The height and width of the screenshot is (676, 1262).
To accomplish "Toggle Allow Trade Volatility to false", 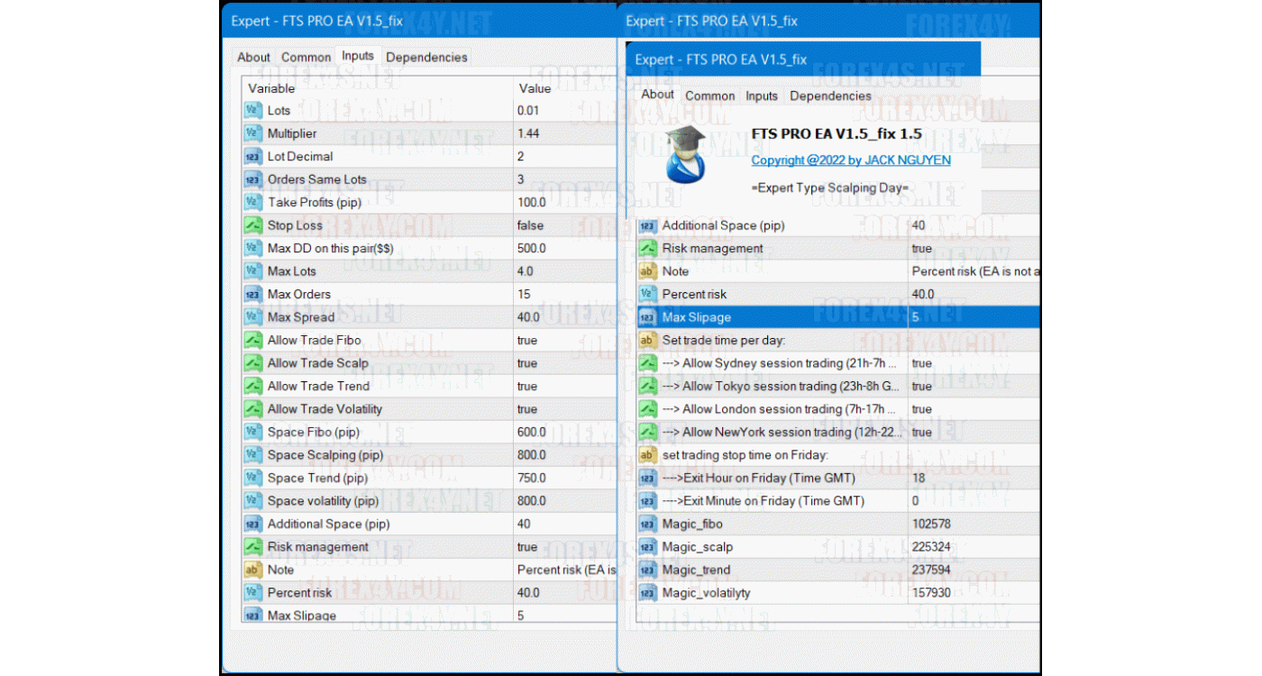I will [541, 408].
